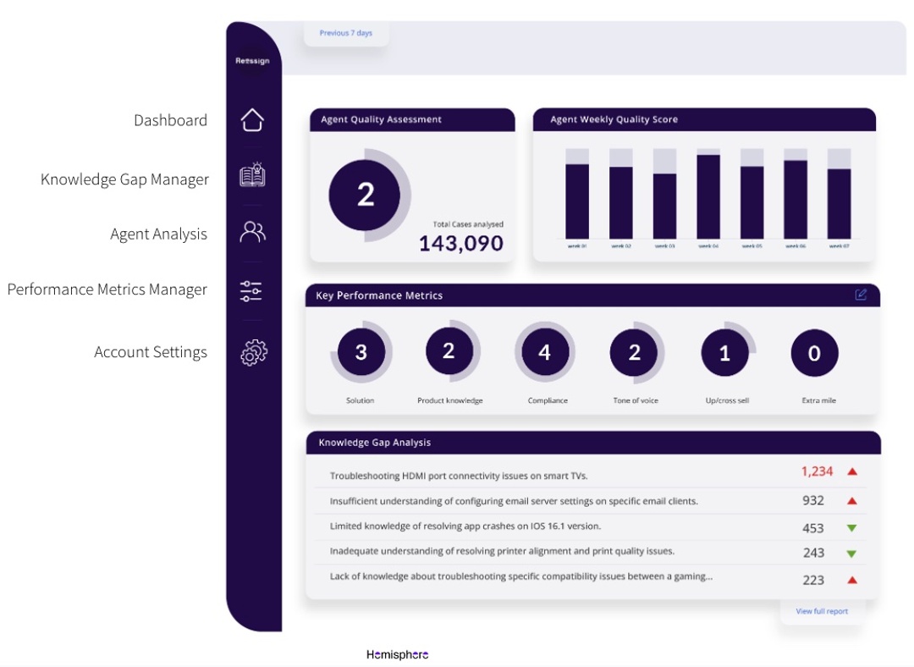Click the Agent Quality Assessment score circle
Screen dimensions: 914x667
[x=366, y=195]
